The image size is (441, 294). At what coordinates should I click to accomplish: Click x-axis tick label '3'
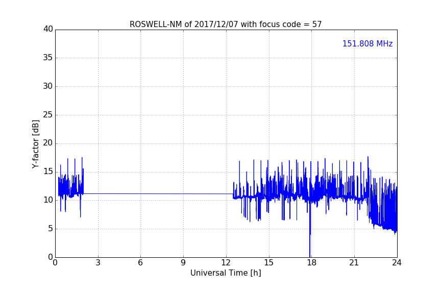coord(98,263)
